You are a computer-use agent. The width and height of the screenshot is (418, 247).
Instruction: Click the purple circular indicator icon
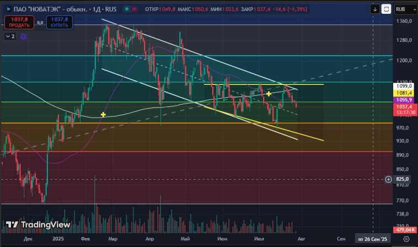click(24, 36)
